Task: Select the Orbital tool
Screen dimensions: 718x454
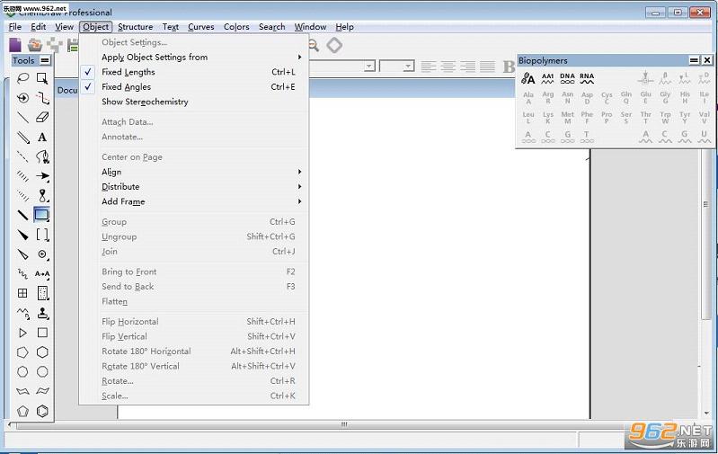Action: 42,196
